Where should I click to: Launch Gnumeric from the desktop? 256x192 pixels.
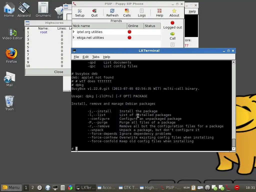pyautogui.click(x=43, y=9)
